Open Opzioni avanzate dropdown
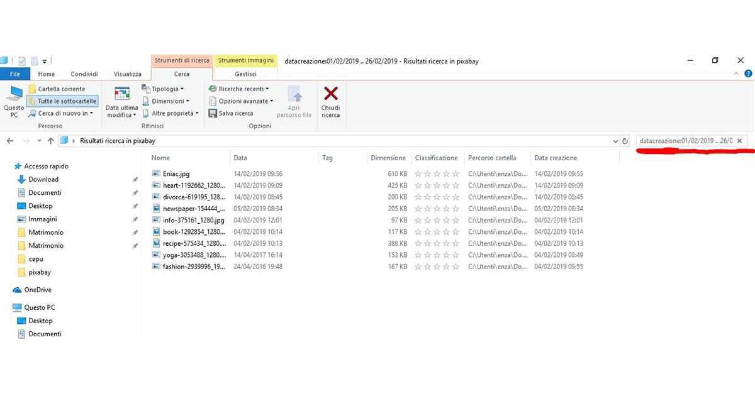 point(242,101)
